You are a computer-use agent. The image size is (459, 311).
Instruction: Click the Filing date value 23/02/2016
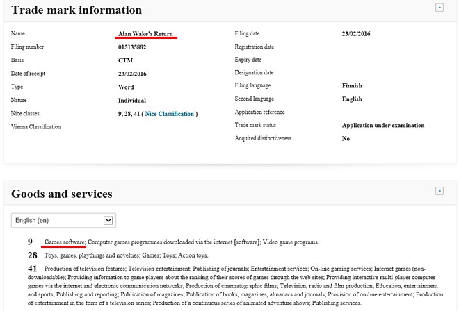356,33
